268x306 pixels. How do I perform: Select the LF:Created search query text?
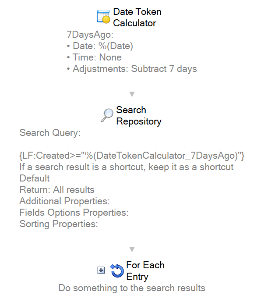(132, 156)
